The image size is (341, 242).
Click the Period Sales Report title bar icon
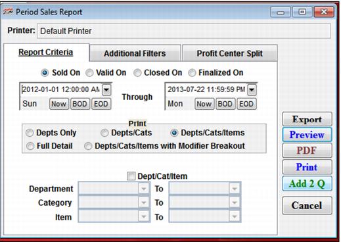pyautogui.click(x=8, y=12)
